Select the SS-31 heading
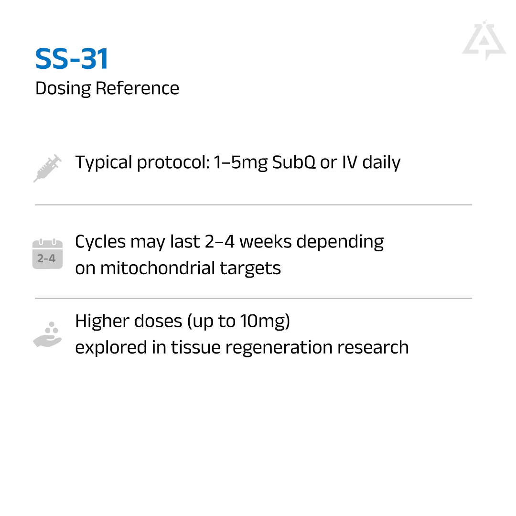The height and width of the screenshot is (516, 516). 72,59
